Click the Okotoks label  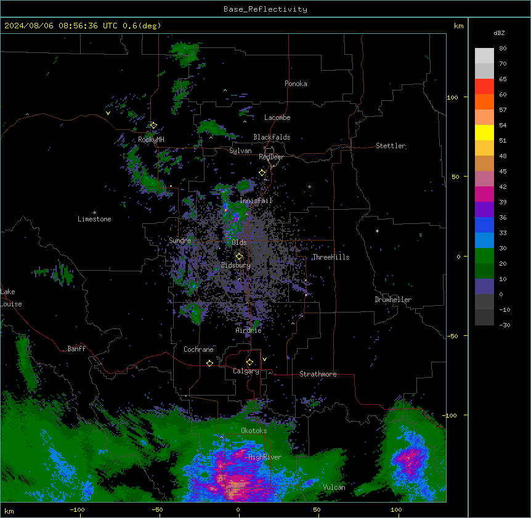tap(254, 431)
